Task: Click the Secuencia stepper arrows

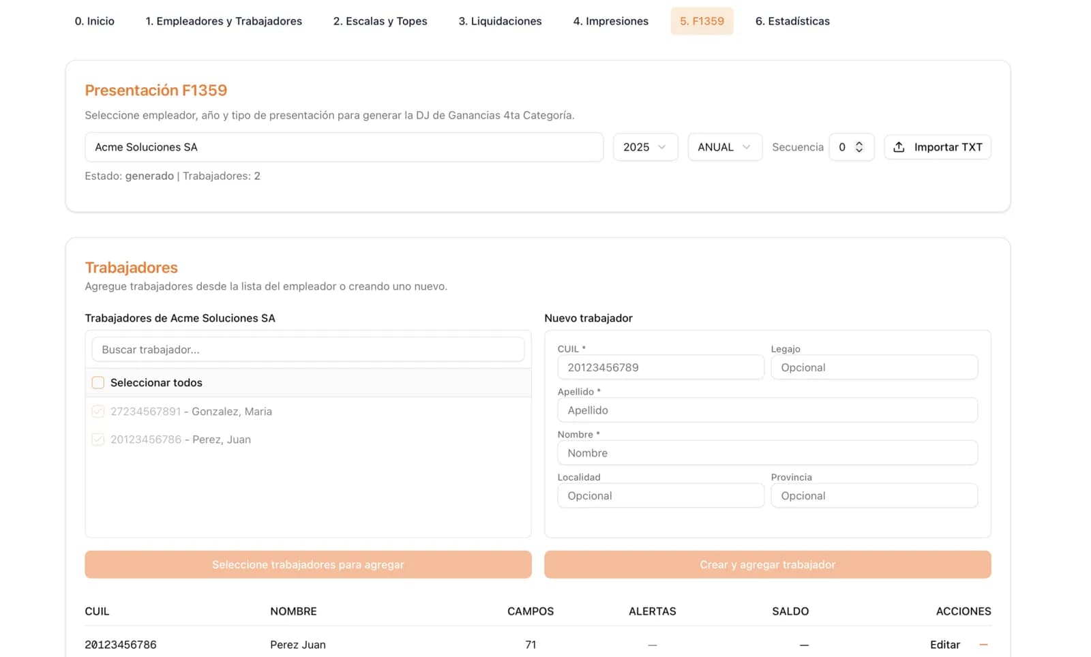Action: coord(859,147)
